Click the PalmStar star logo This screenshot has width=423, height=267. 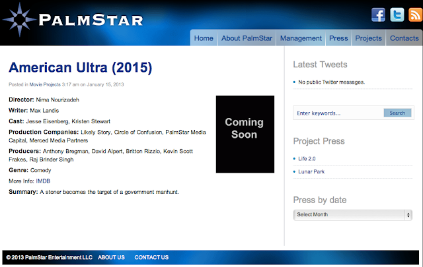pyautogui.click(x=19, y=19)
